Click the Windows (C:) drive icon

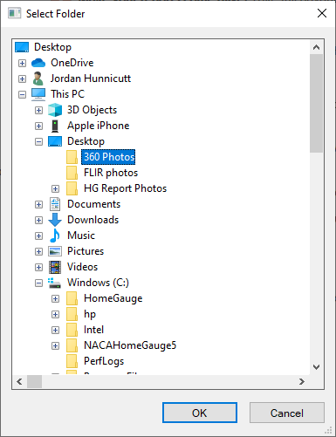[55, 283]
